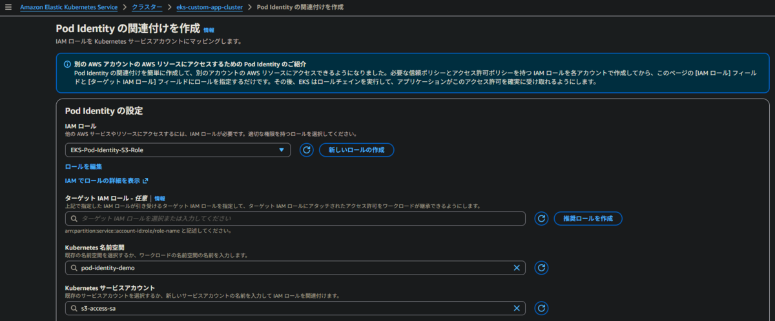Refresh the IAM role list

point(307,150)
